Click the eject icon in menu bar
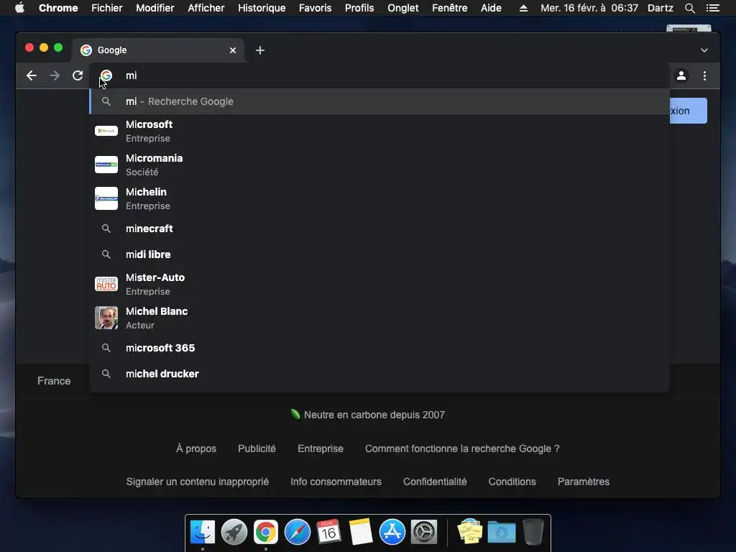736x552 pixels. tap(523, 8)
